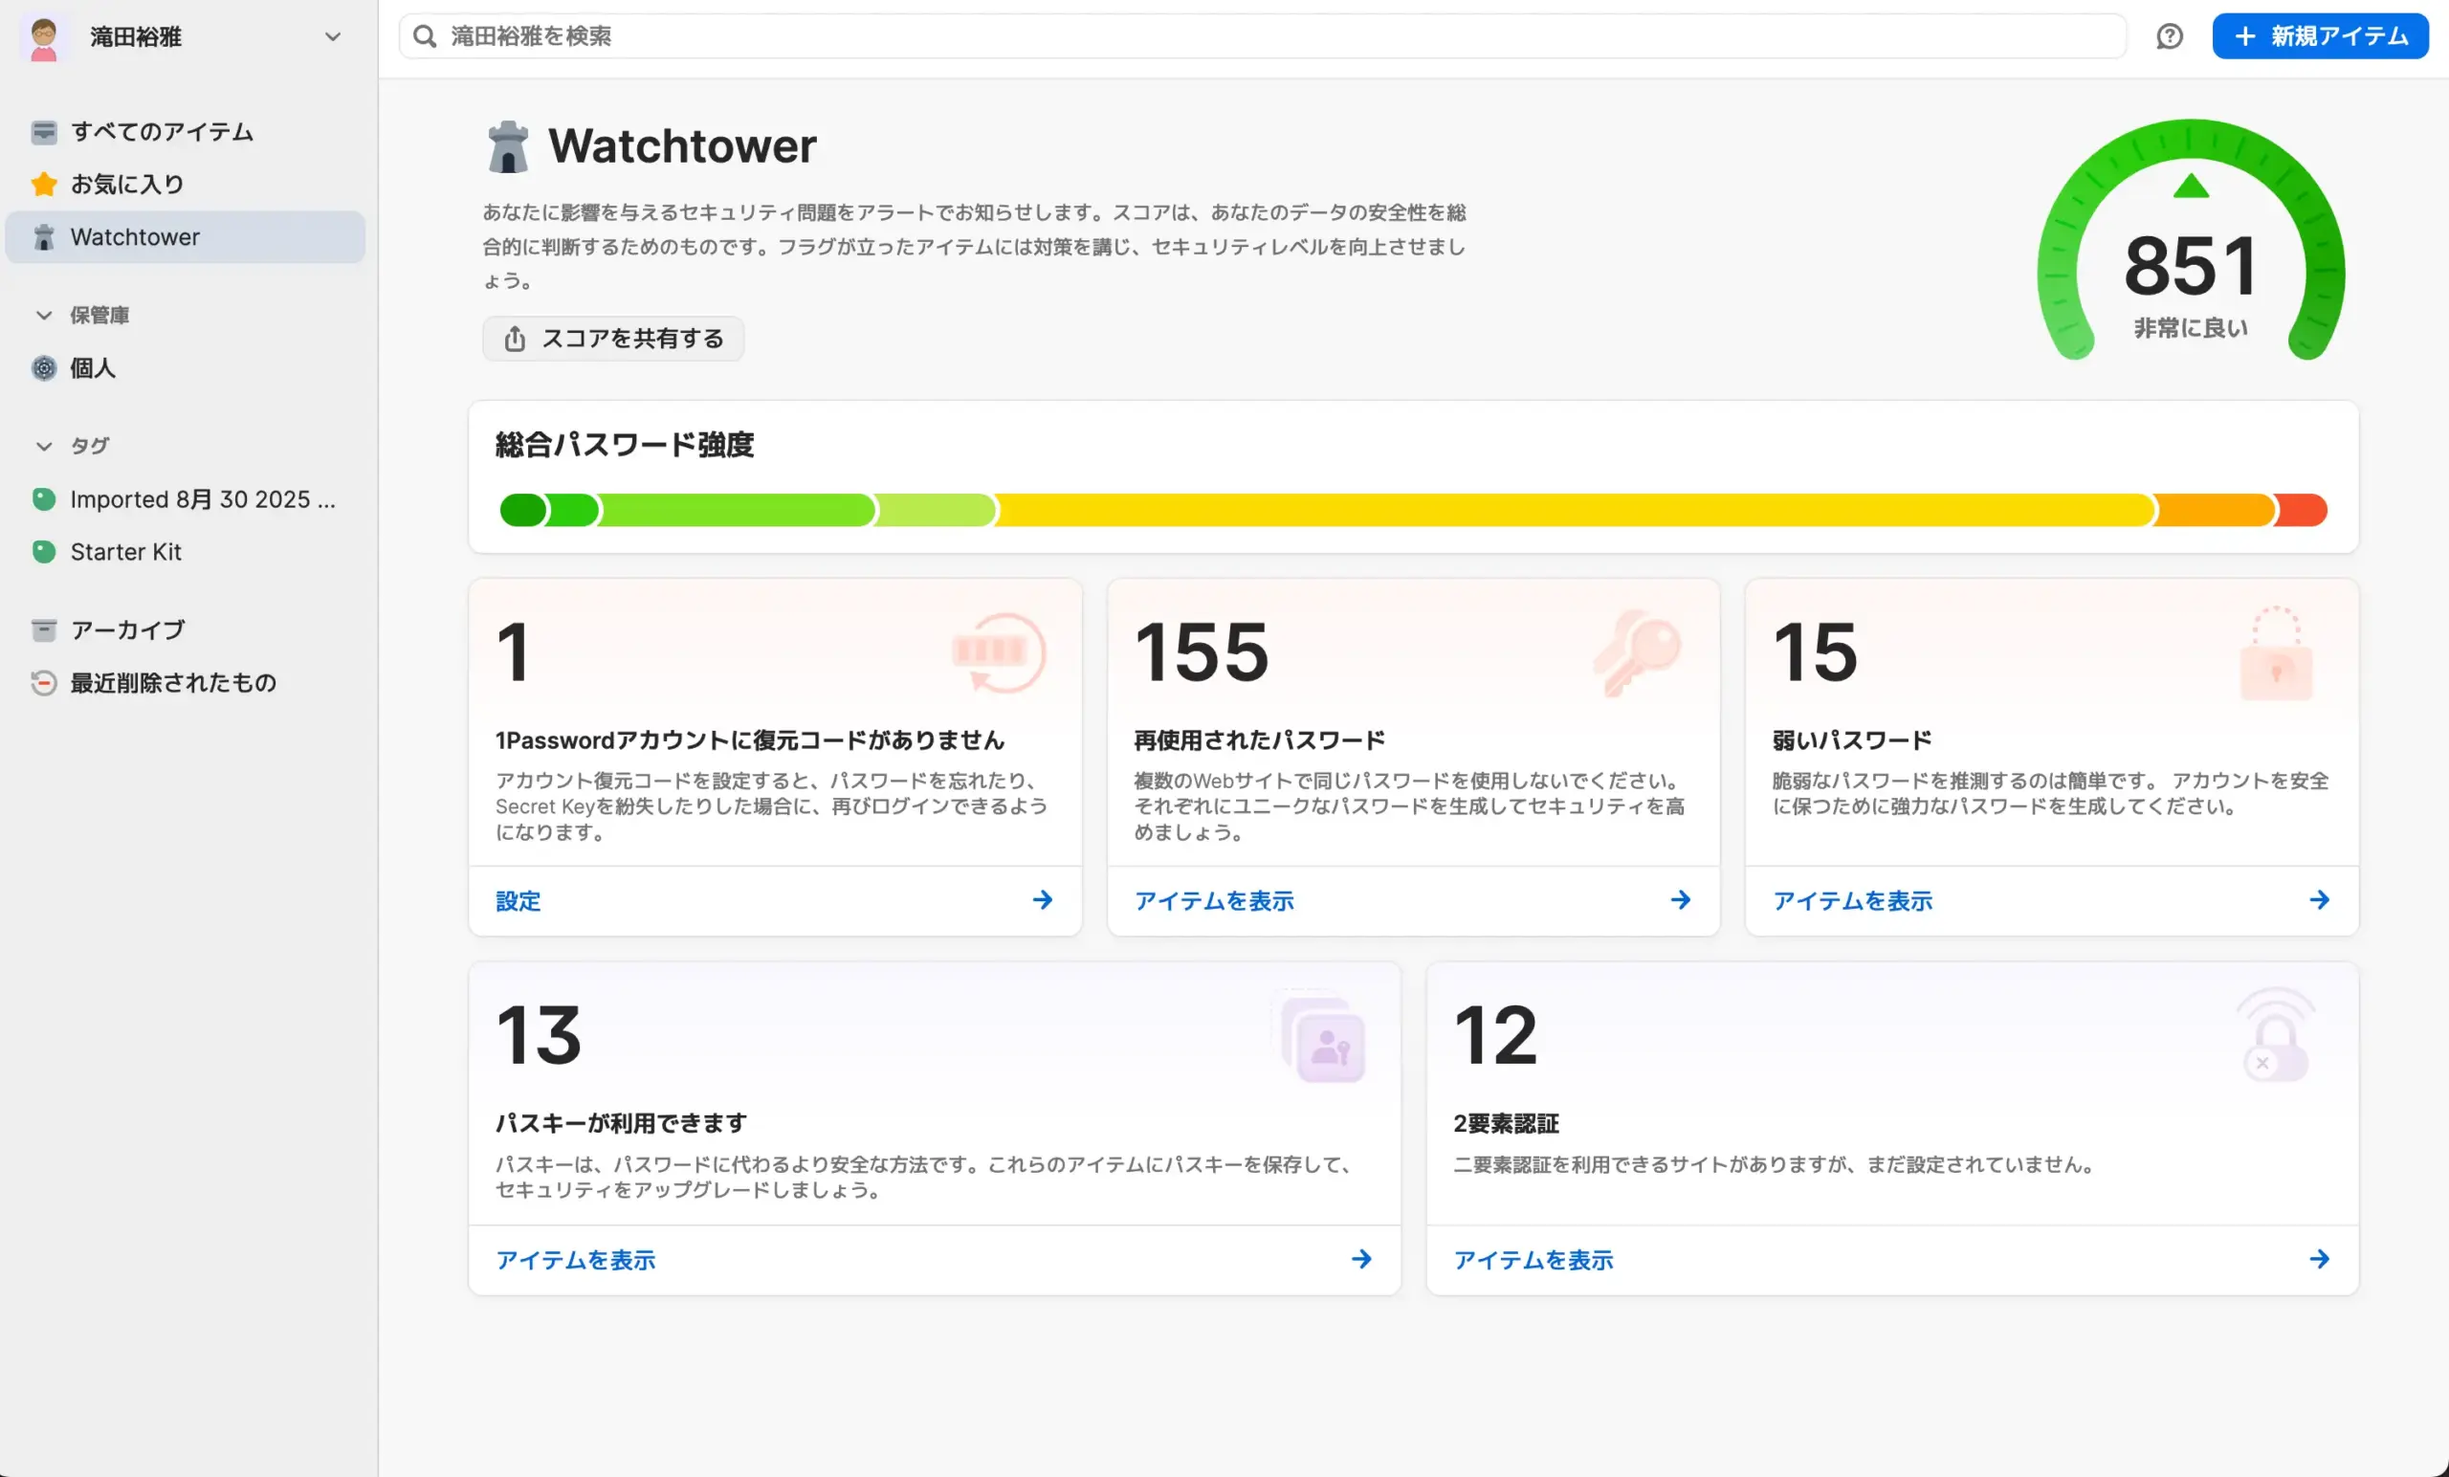
Task: Click the 設定 link for recovery code
Action: pos(518,900)
